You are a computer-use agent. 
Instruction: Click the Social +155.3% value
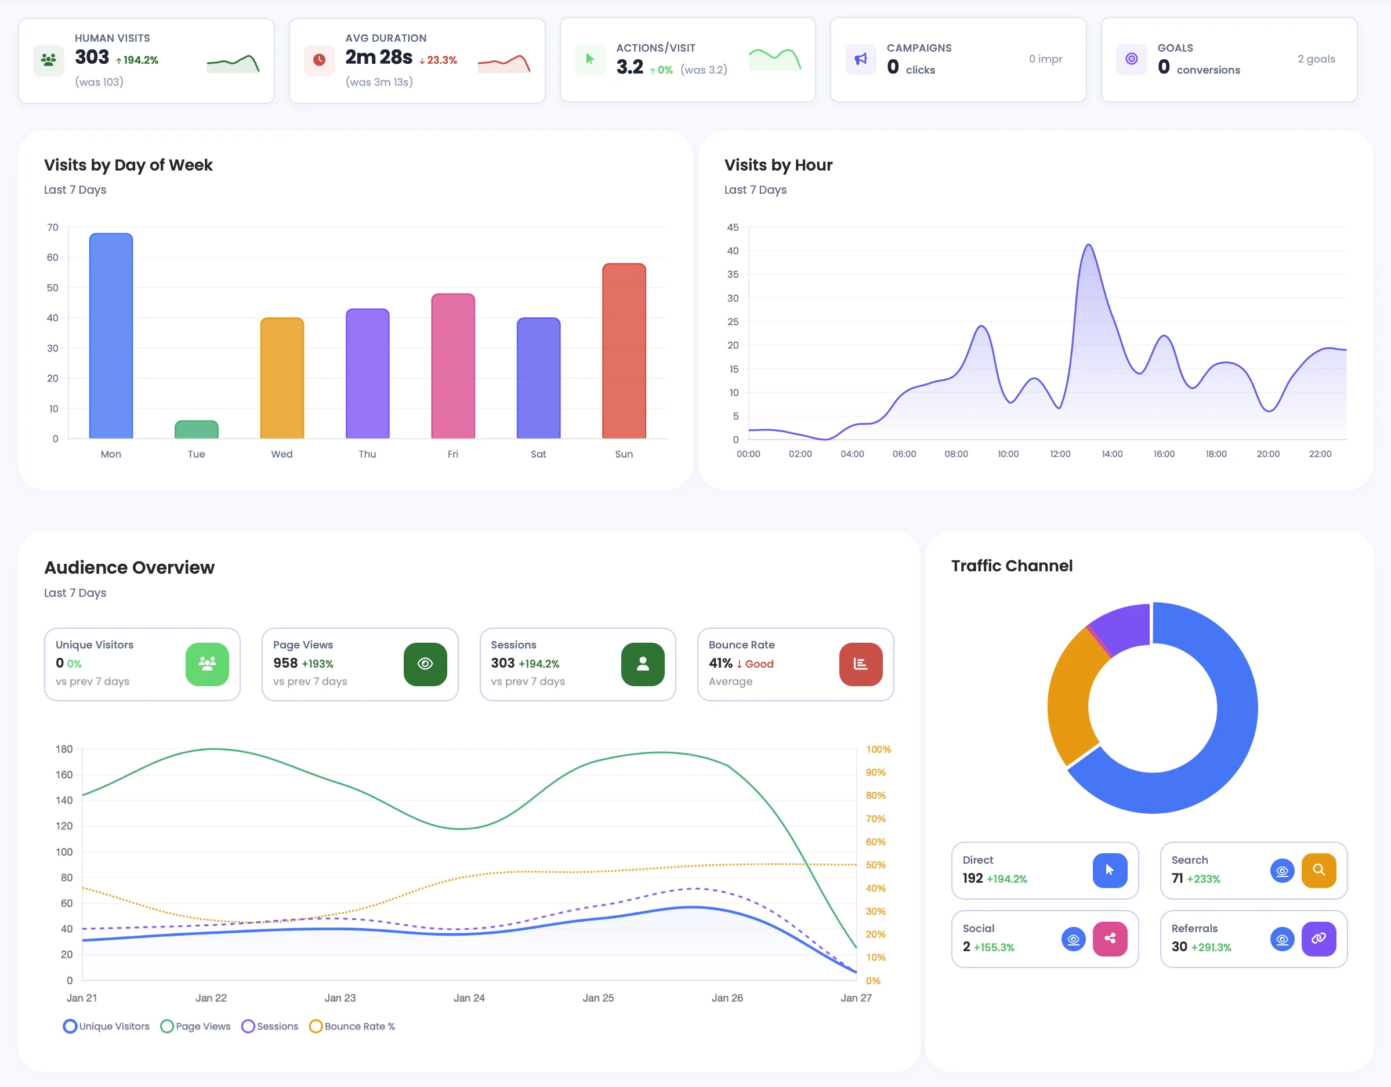[994, 947]
